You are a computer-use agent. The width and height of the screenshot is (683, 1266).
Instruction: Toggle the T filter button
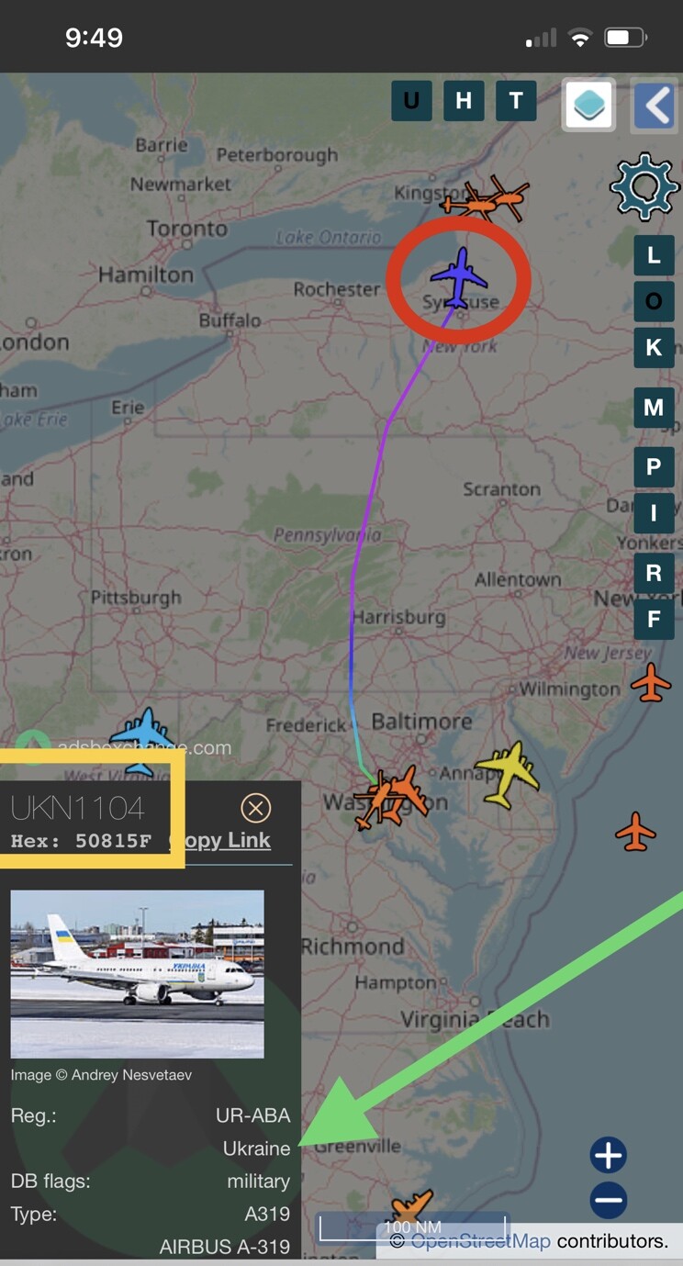coord(516,101)
